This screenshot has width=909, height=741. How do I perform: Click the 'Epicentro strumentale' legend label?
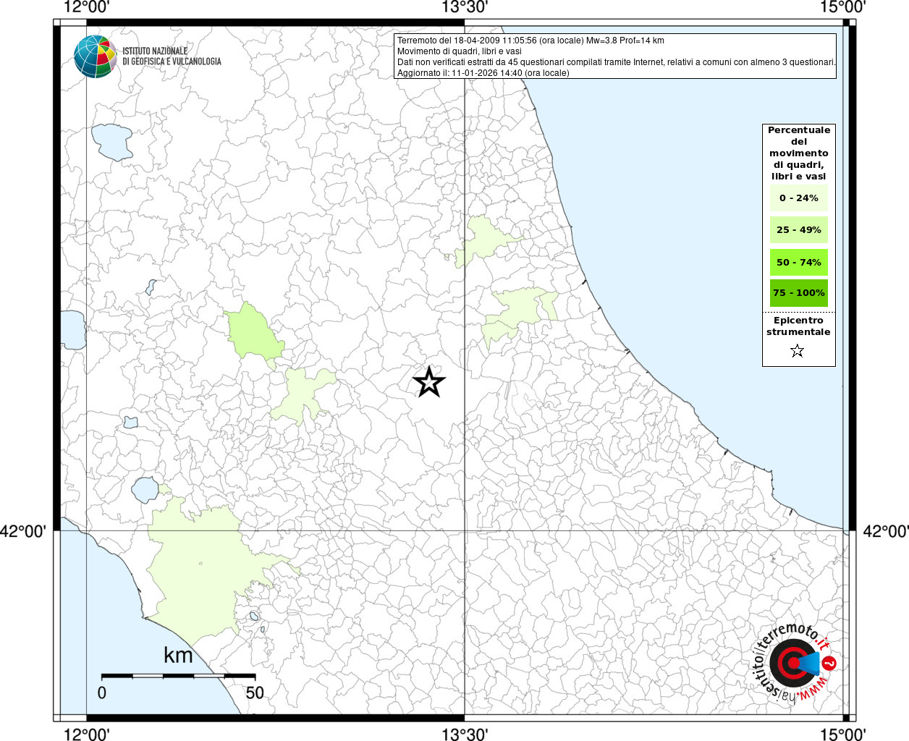[x=798, y=326]
